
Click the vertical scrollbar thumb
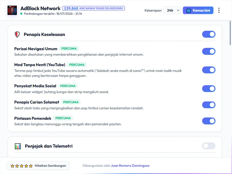pyautogui.click(x=230, y=33)
